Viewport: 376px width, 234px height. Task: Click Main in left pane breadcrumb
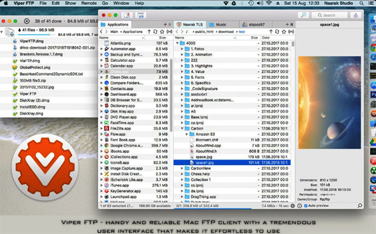pyautogui.click(x=114, y=32)
